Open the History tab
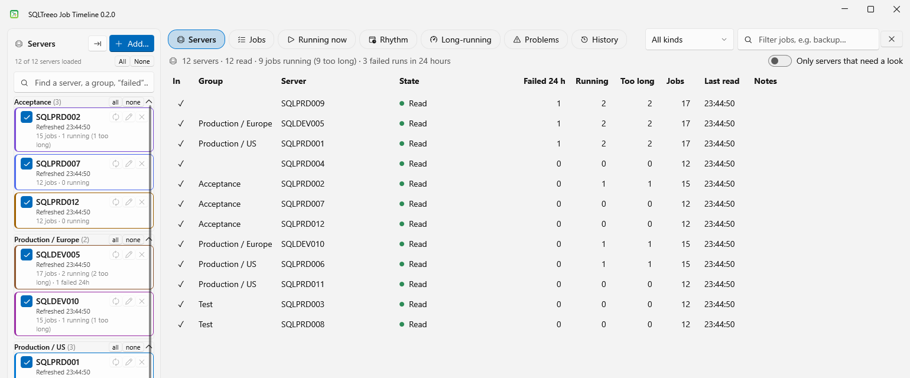Viewport: 910px width, 378px height. (599, 40)
